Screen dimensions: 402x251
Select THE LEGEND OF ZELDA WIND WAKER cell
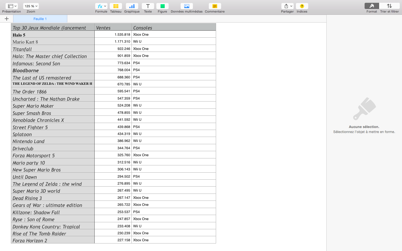(53, 84)
